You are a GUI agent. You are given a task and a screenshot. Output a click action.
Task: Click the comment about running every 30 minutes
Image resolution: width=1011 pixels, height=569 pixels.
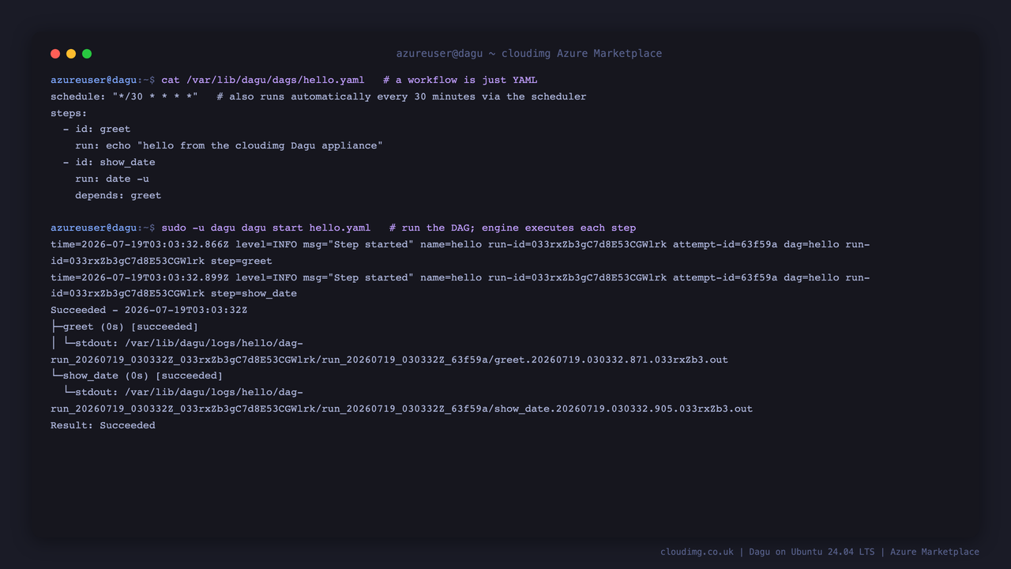(401, 96)
